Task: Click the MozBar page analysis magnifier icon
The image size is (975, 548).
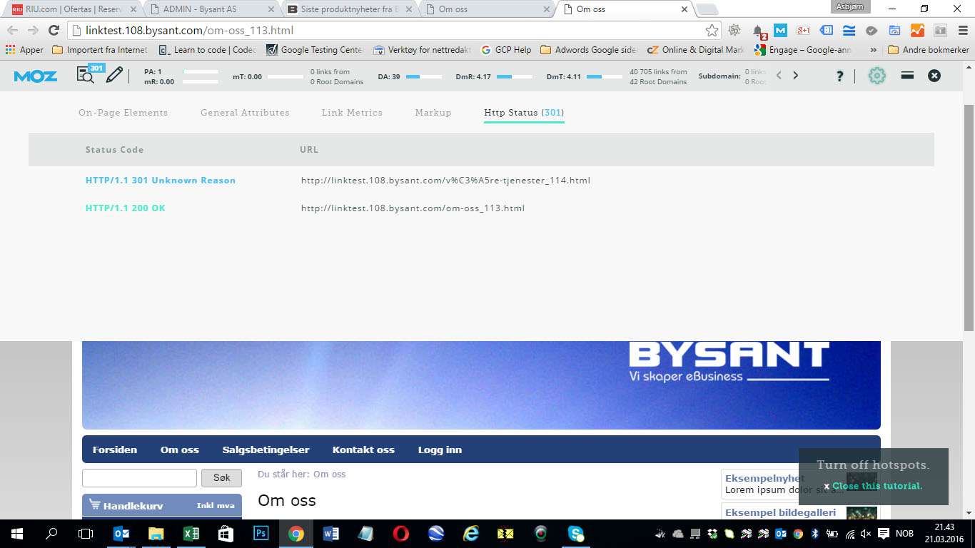Action: [86, 75]
